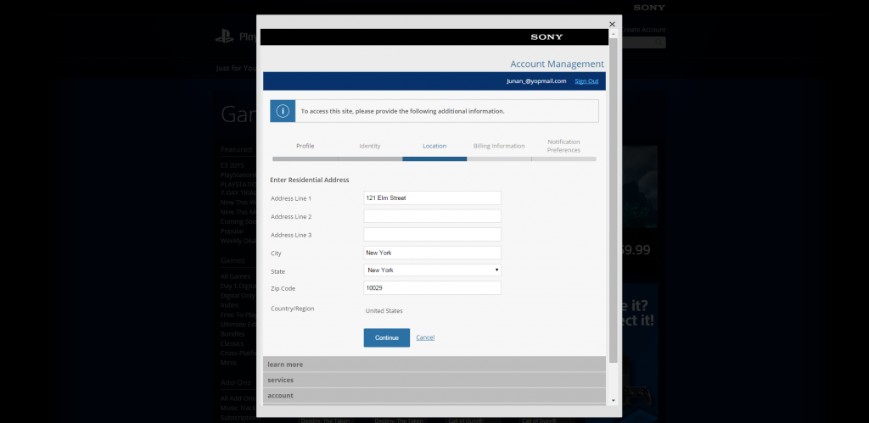Expand the account section
The image size is (869, 423).
point(434,395)
